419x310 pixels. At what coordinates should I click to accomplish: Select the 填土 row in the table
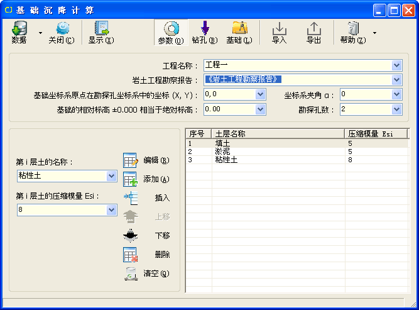(297, 143)
